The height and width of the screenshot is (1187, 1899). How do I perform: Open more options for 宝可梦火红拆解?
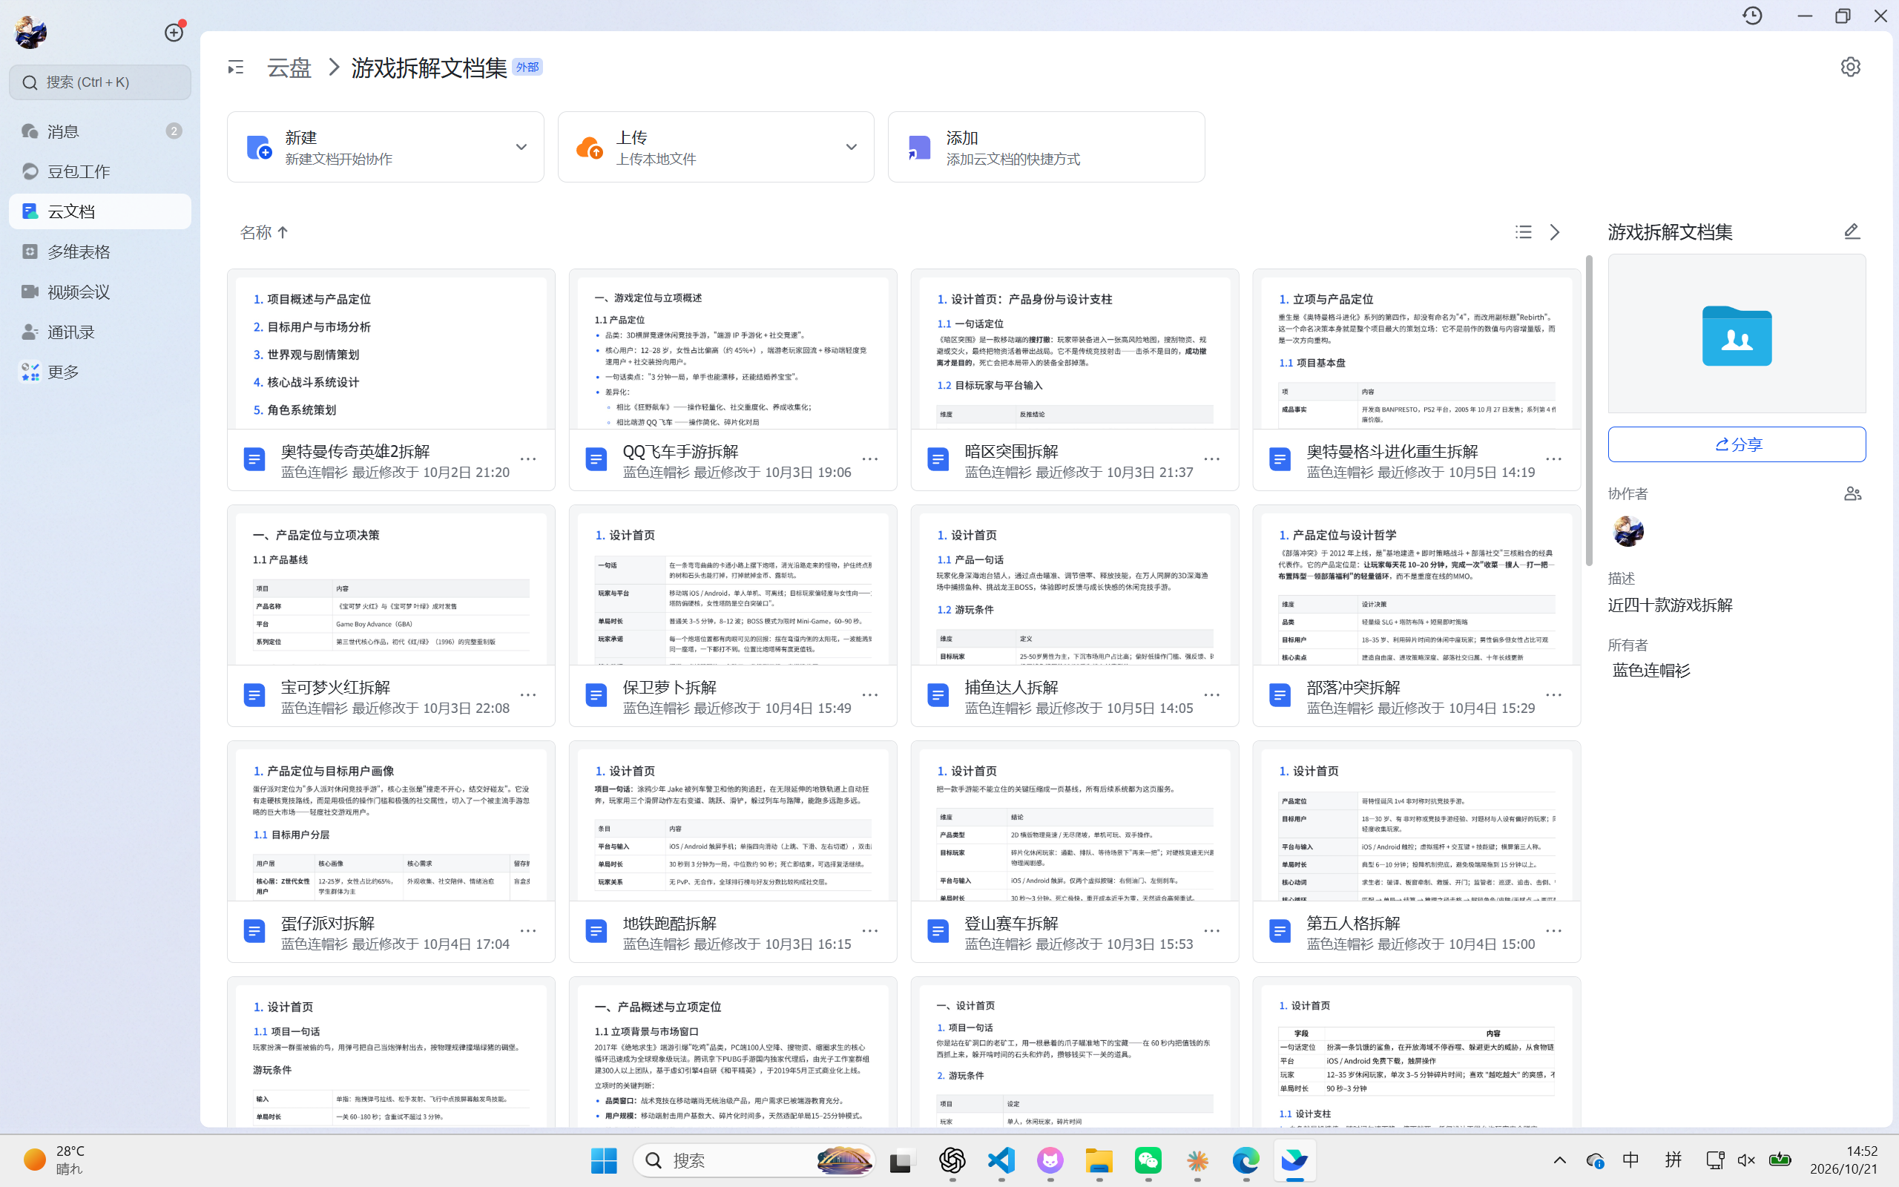click(x=528, y=695)
